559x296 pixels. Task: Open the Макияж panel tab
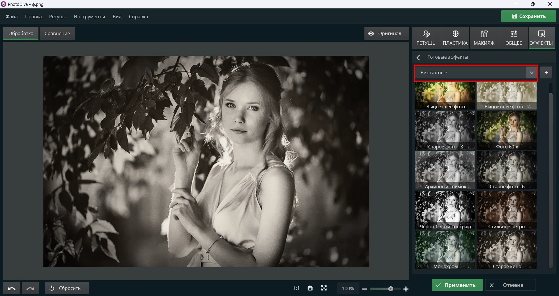[484, 38]
